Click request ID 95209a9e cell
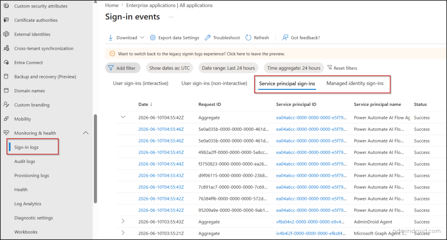 [234, 210]
